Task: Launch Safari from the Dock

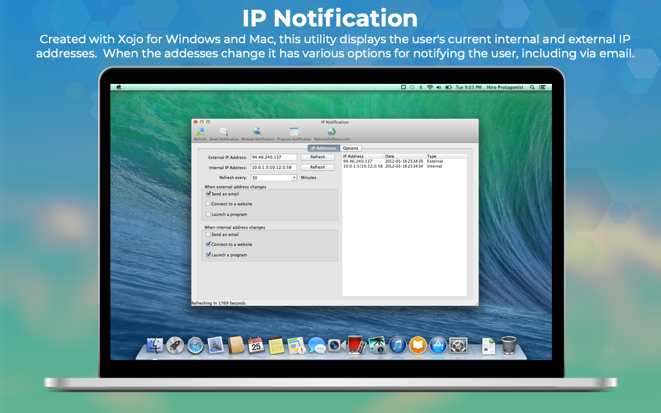Action: (x=196, y=345)
